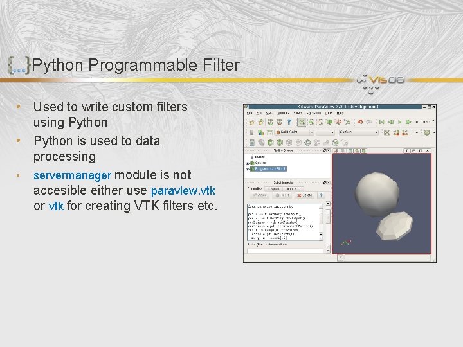Split the 3D view horizontally

pos(407,151)
